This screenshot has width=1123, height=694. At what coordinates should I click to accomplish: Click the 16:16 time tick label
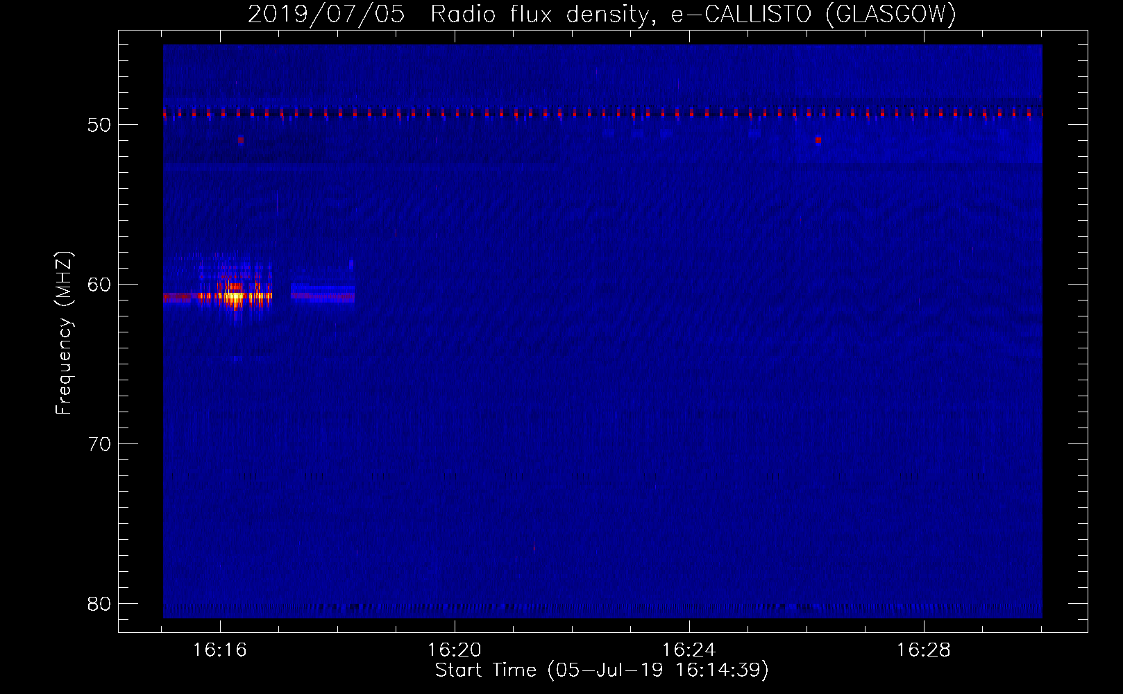click(220, 650)
